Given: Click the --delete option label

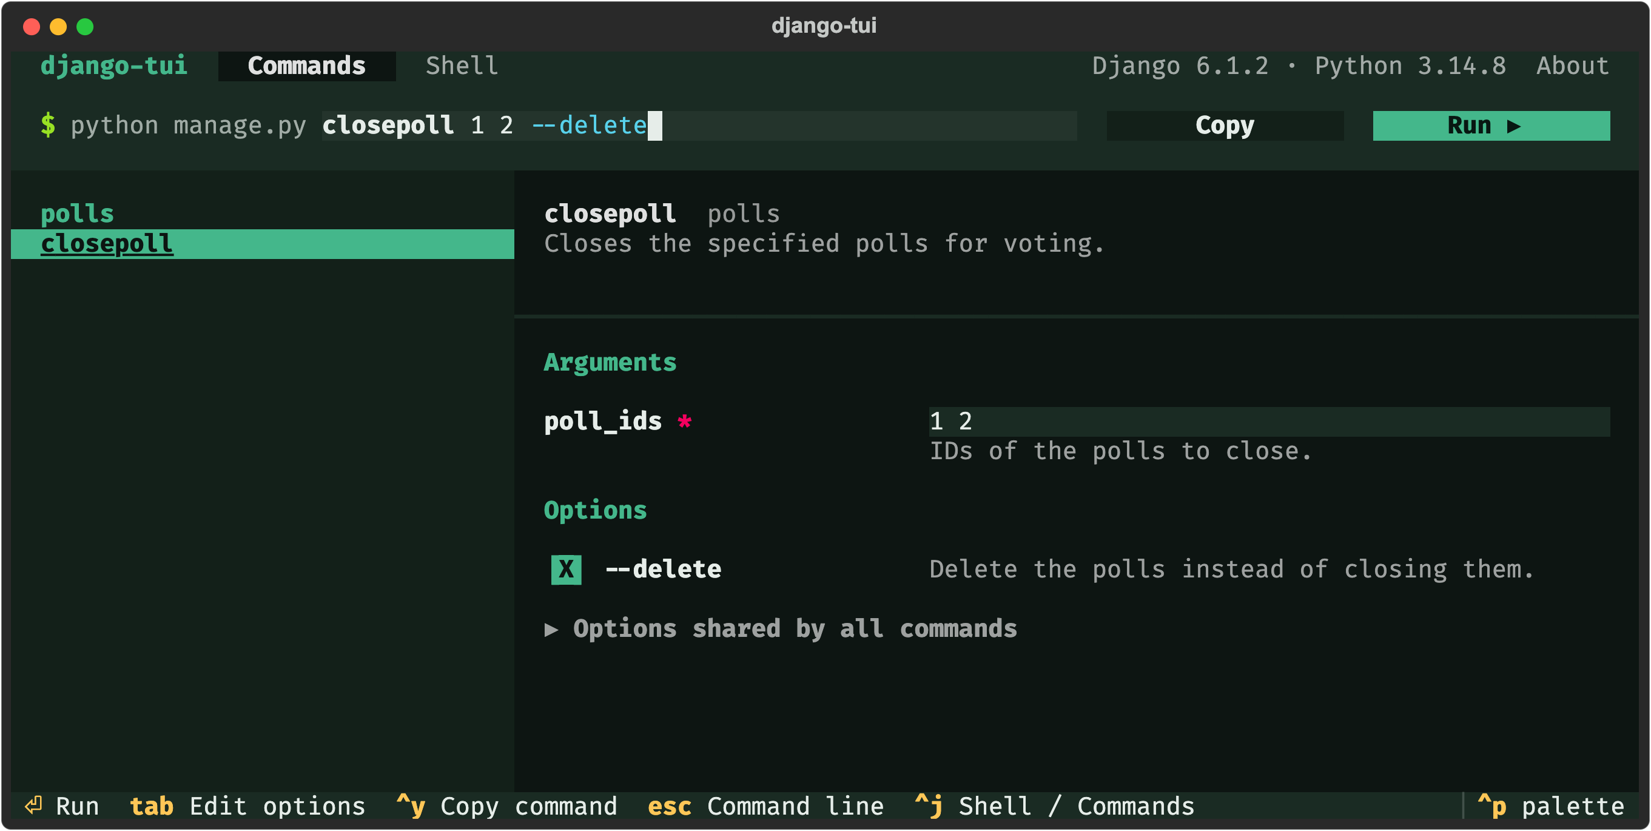Looking at the screenshot, I should [x=664, y=570].
